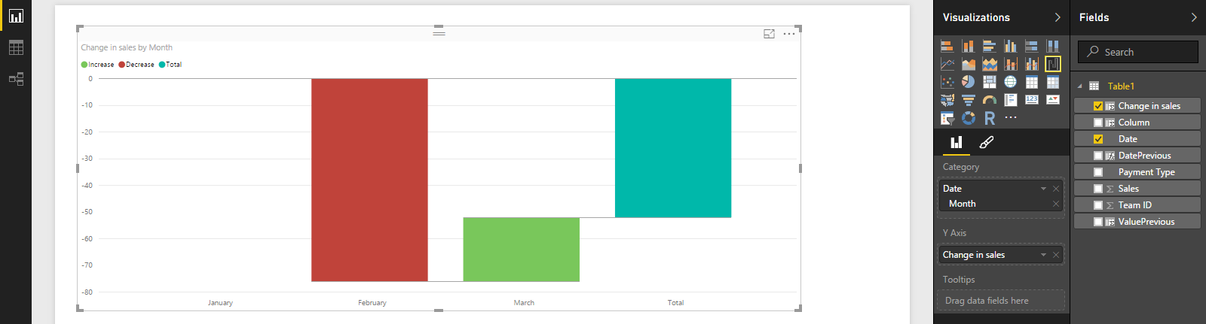The width and height of the screenshot is (1206, 324).
Task: Click the Tooltips drag data fields area
Action: click(x=1002, y=301)
